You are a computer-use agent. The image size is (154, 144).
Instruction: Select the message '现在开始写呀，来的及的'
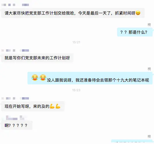click(x=33, y=106)
